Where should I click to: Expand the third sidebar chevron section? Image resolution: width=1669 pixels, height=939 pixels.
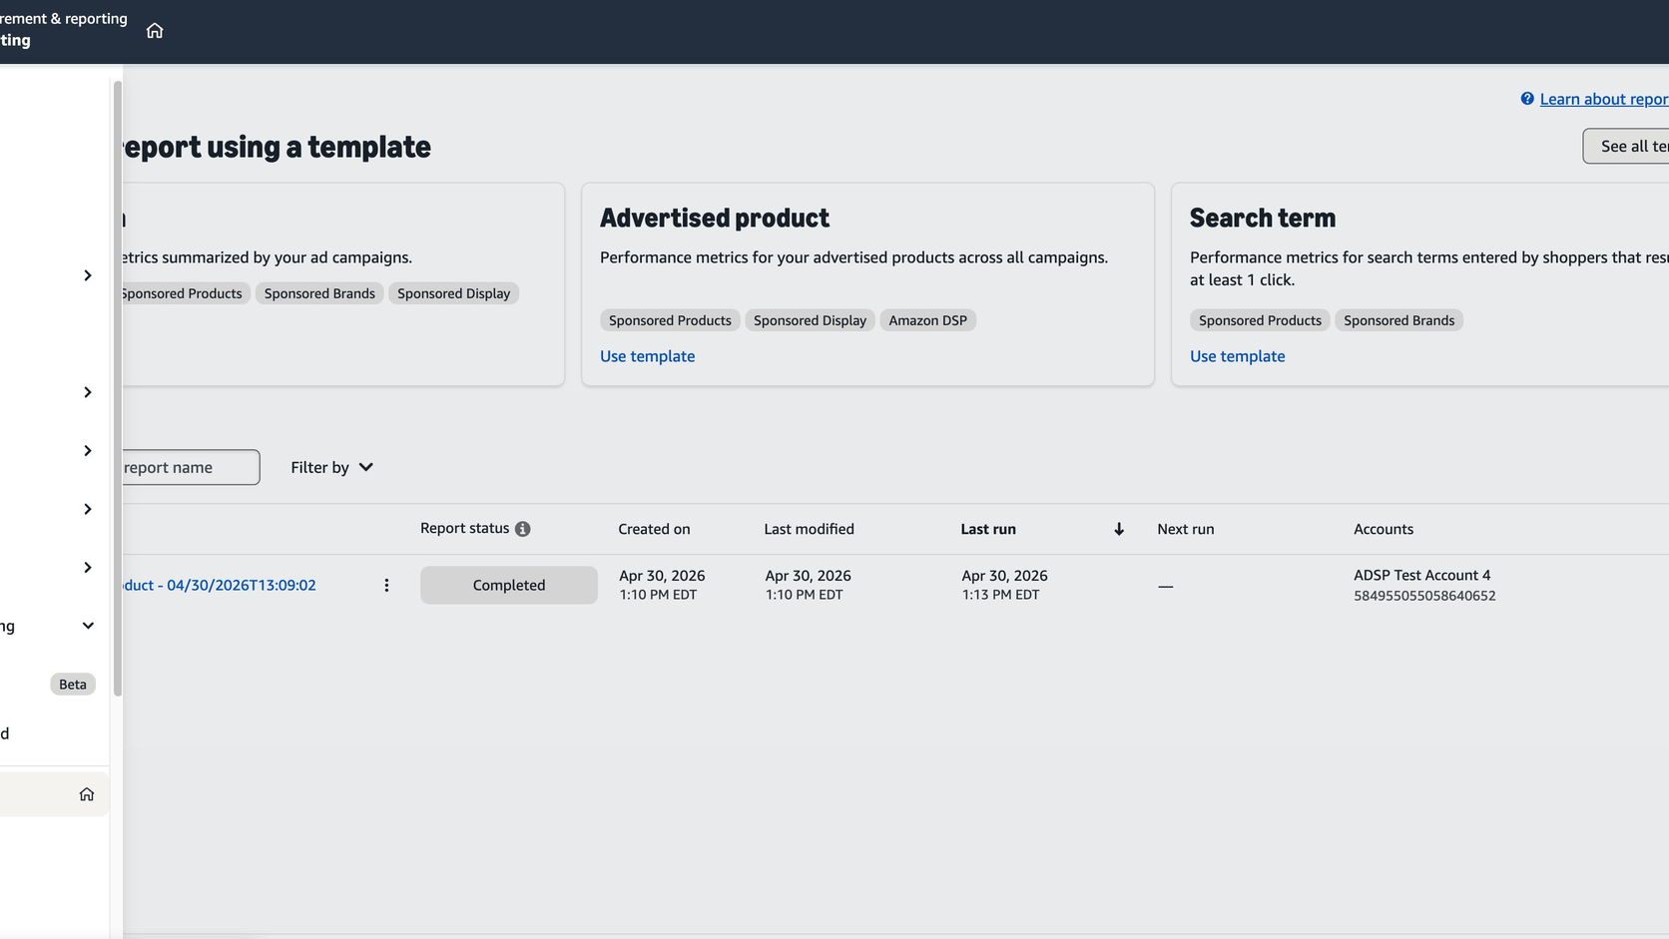[88, 451]
